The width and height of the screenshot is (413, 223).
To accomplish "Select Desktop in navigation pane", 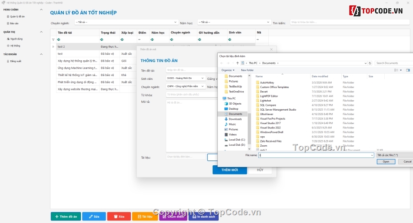I will pos(233,109).
